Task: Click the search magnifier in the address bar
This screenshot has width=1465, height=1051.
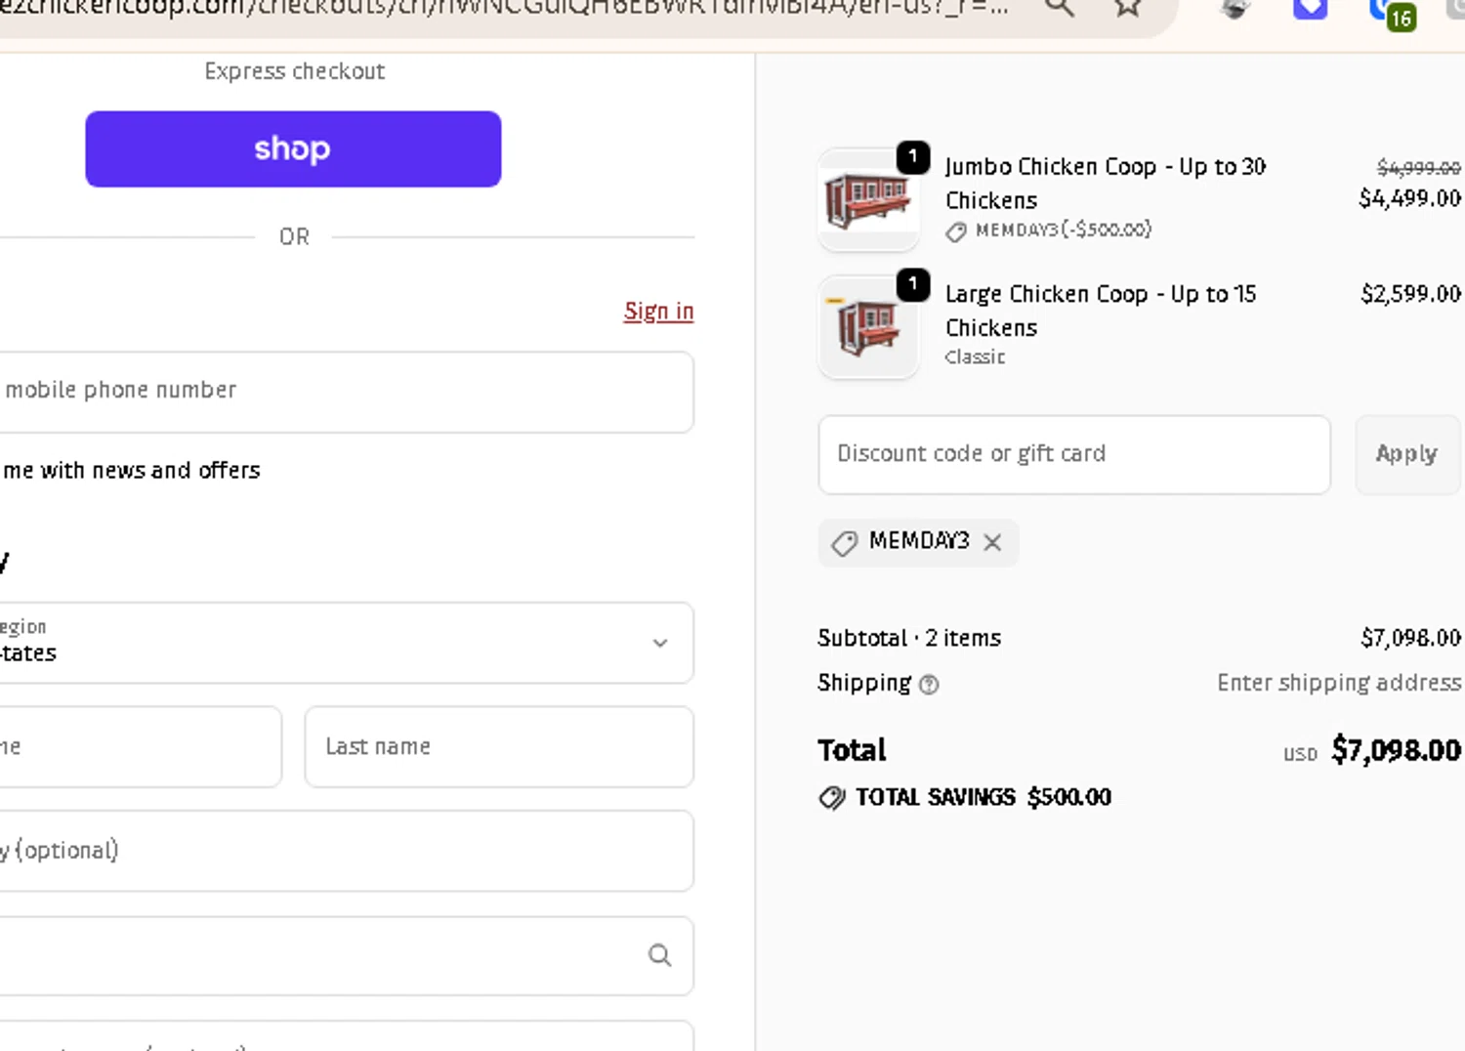Action: point(1060,8)
